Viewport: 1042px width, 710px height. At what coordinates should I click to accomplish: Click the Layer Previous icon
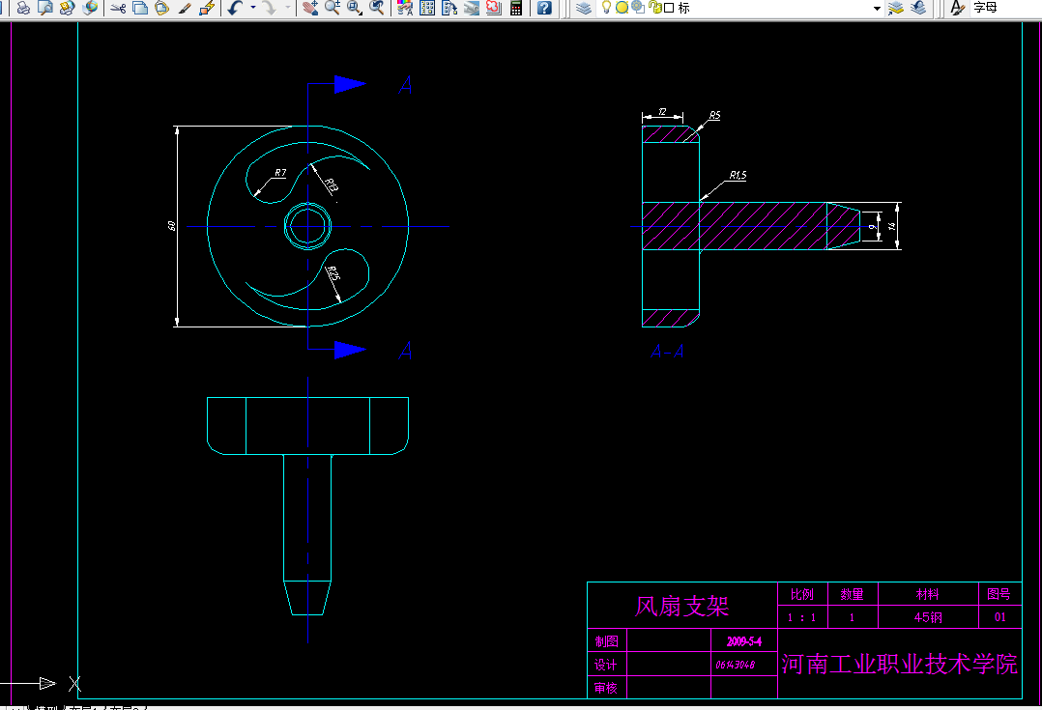point(918,8)
